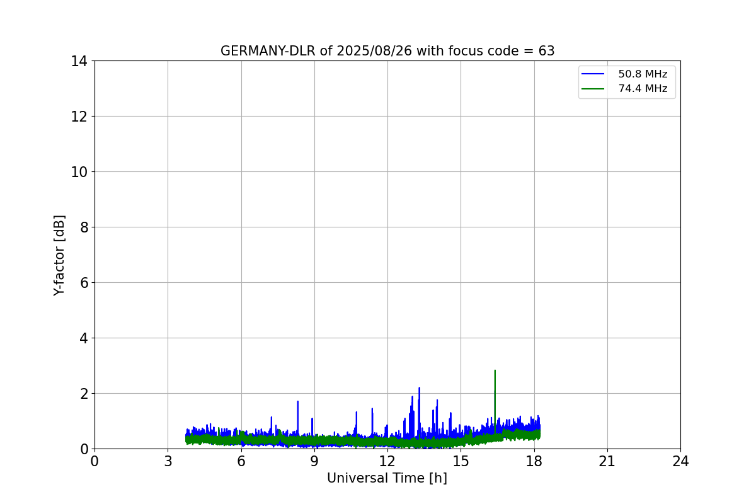Click the x-axis tick label 21
Image resolution: width=756 pixels, height=504 pixels.
click(x=607, y=461)
